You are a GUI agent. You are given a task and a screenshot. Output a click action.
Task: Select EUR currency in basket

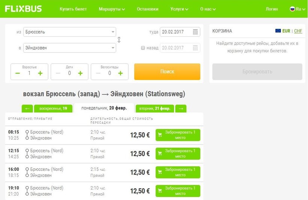tap(286, 31)
